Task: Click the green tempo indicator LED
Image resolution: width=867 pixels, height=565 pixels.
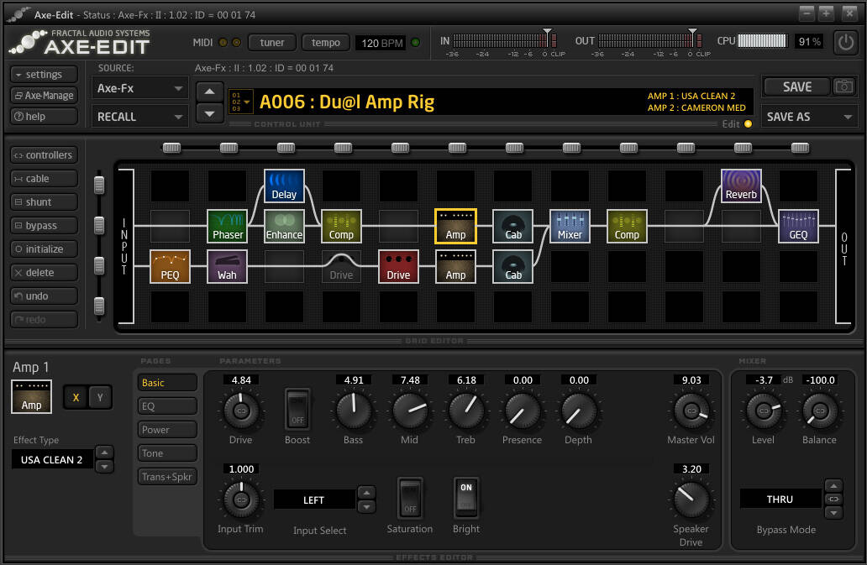Action: 416,43
